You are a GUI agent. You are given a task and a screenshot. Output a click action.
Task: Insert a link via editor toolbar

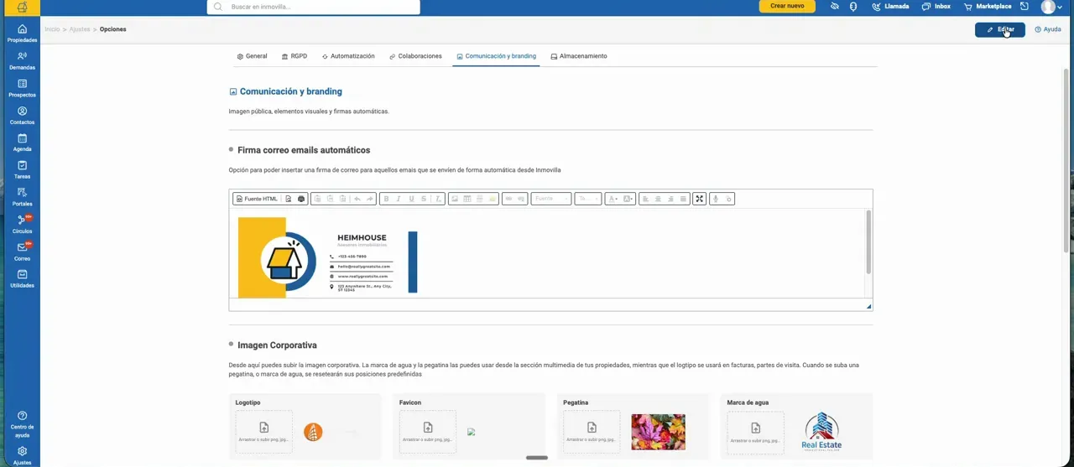tap(508, 199)
